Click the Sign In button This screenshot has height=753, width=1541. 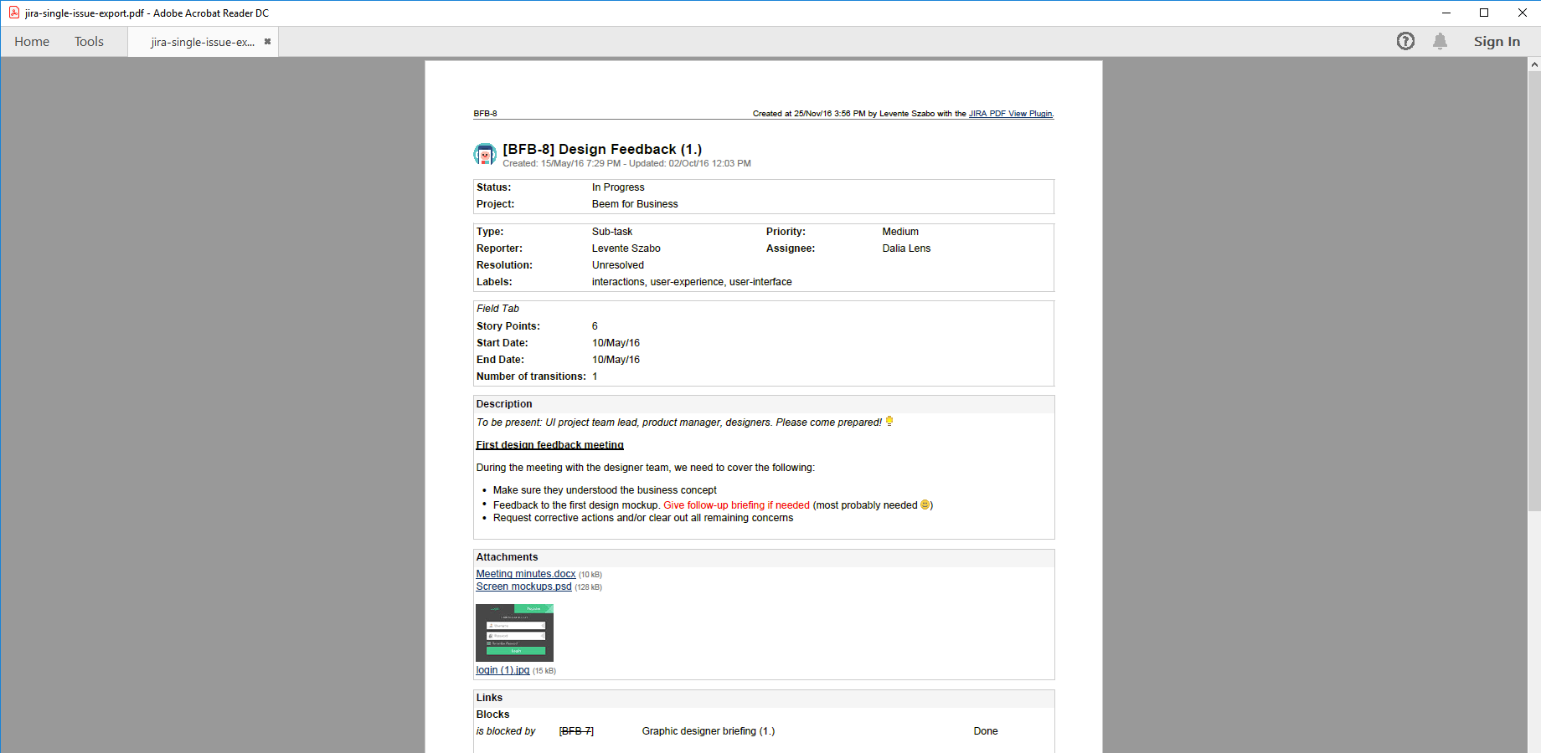[1497, 42]
